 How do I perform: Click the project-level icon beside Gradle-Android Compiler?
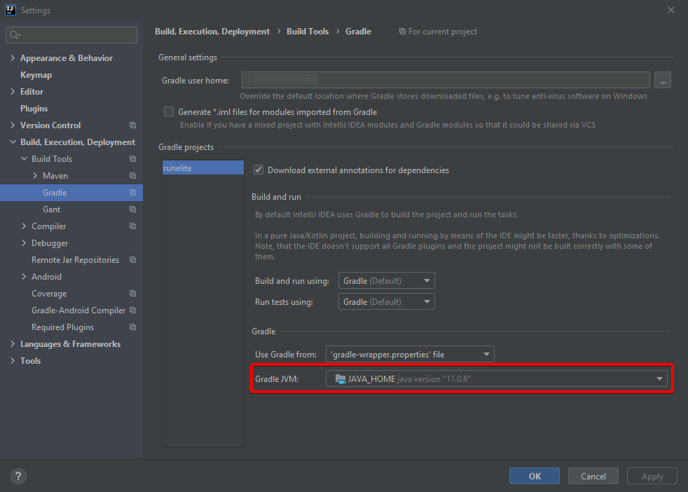[x=132, y=310]
